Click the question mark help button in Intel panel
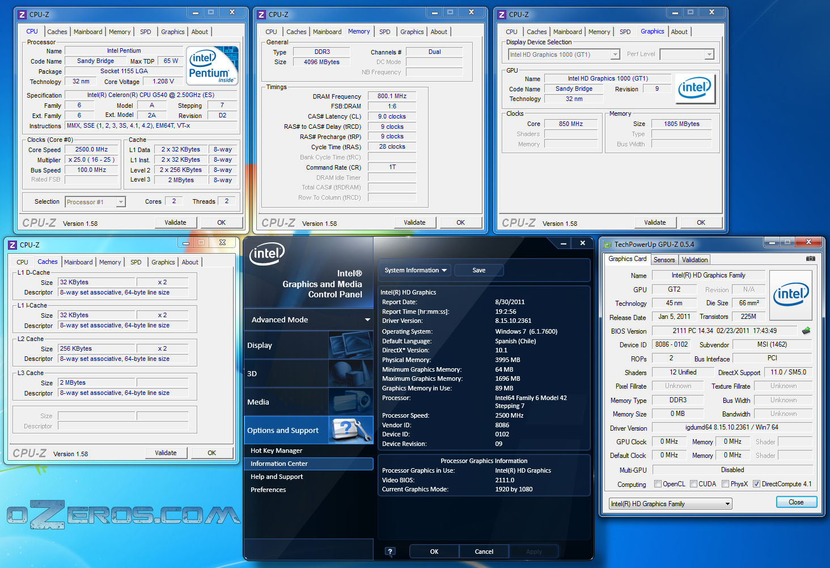Viewport: 830px width, 568px height. click(x=390, y=551)
